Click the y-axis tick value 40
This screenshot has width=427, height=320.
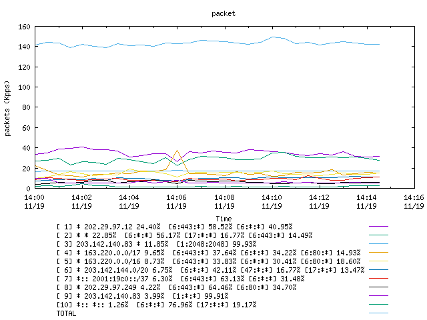tap(26, 148)
